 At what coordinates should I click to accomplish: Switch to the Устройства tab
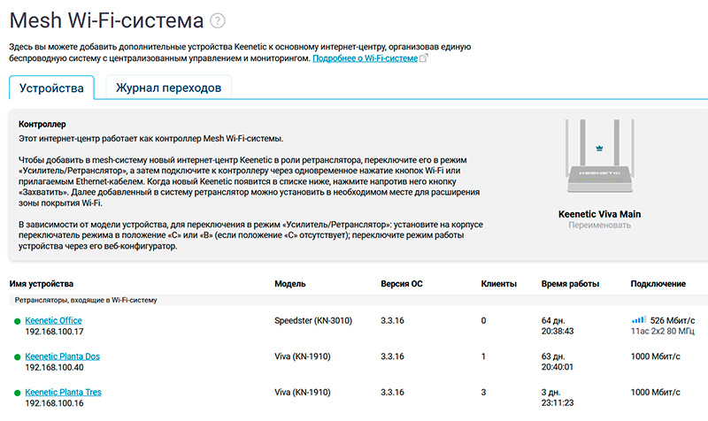tap(51, 88)
